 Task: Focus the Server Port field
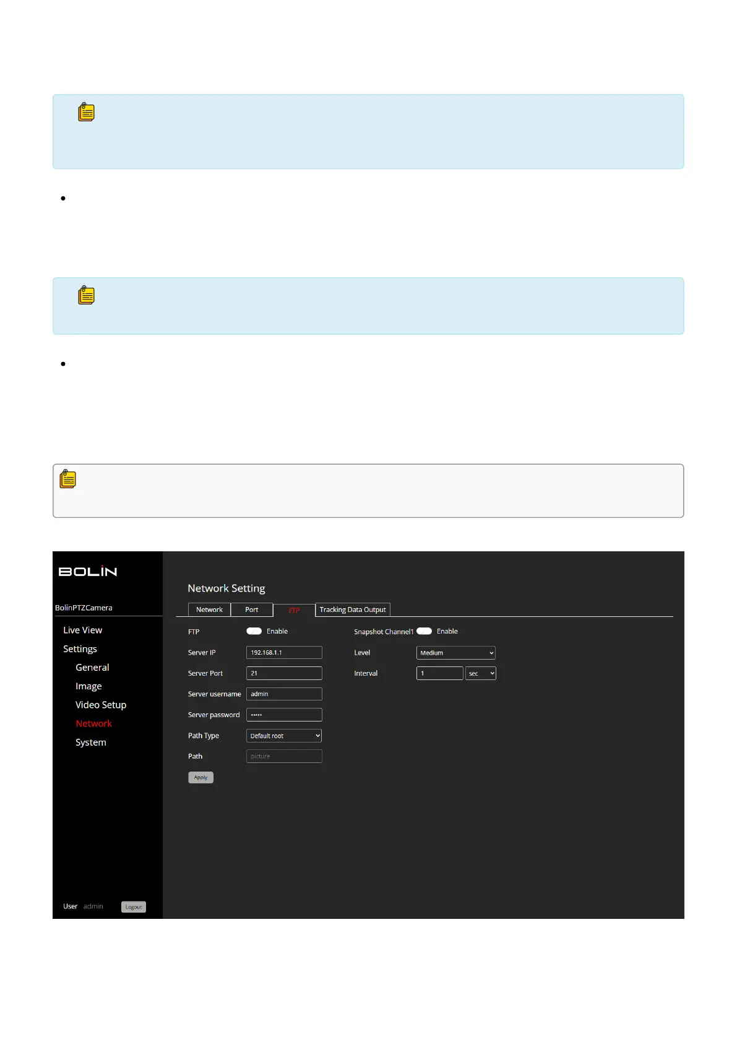284,673
